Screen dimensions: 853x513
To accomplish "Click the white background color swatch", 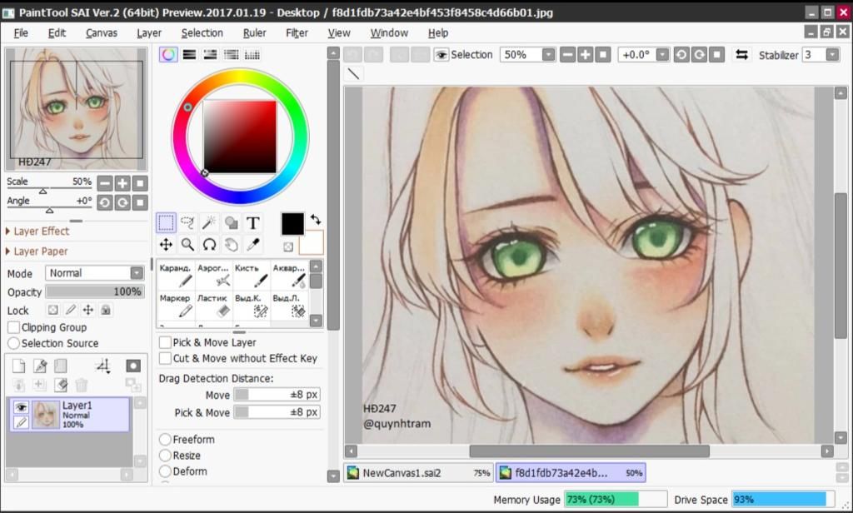I will [312, 243].
